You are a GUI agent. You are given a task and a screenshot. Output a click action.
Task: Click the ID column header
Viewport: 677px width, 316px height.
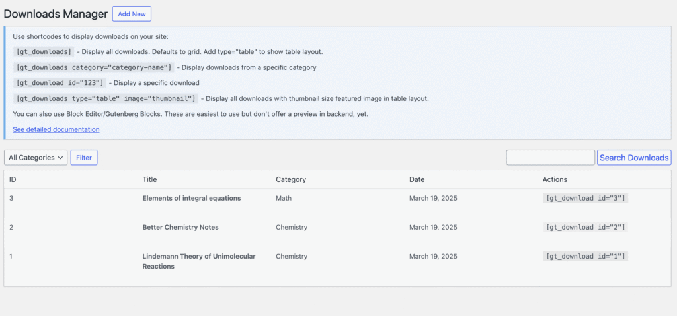(x=13, y=179)
